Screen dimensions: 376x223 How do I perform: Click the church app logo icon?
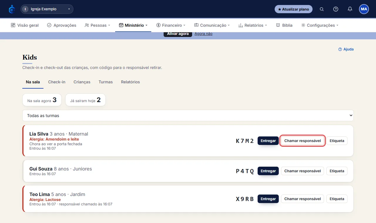click(x=12, y=9)
